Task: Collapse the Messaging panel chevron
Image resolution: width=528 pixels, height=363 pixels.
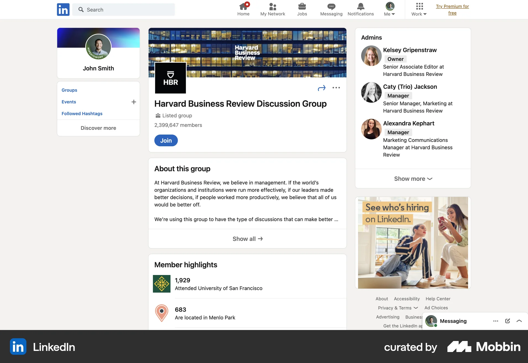Action: pyautogui.click(x=519, y=321)
